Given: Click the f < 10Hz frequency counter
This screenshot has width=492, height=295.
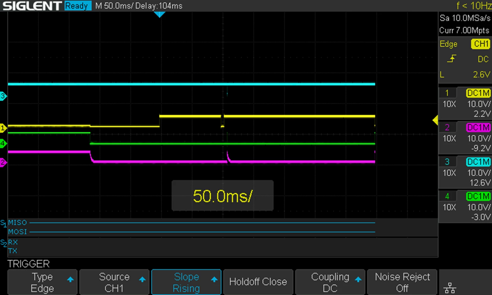Looking at the screenshot, I should tap(474, 6).
